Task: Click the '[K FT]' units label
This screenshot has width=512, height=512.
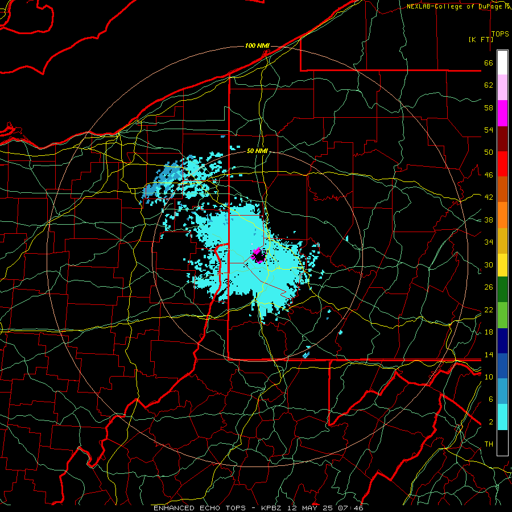Action: 481,39
